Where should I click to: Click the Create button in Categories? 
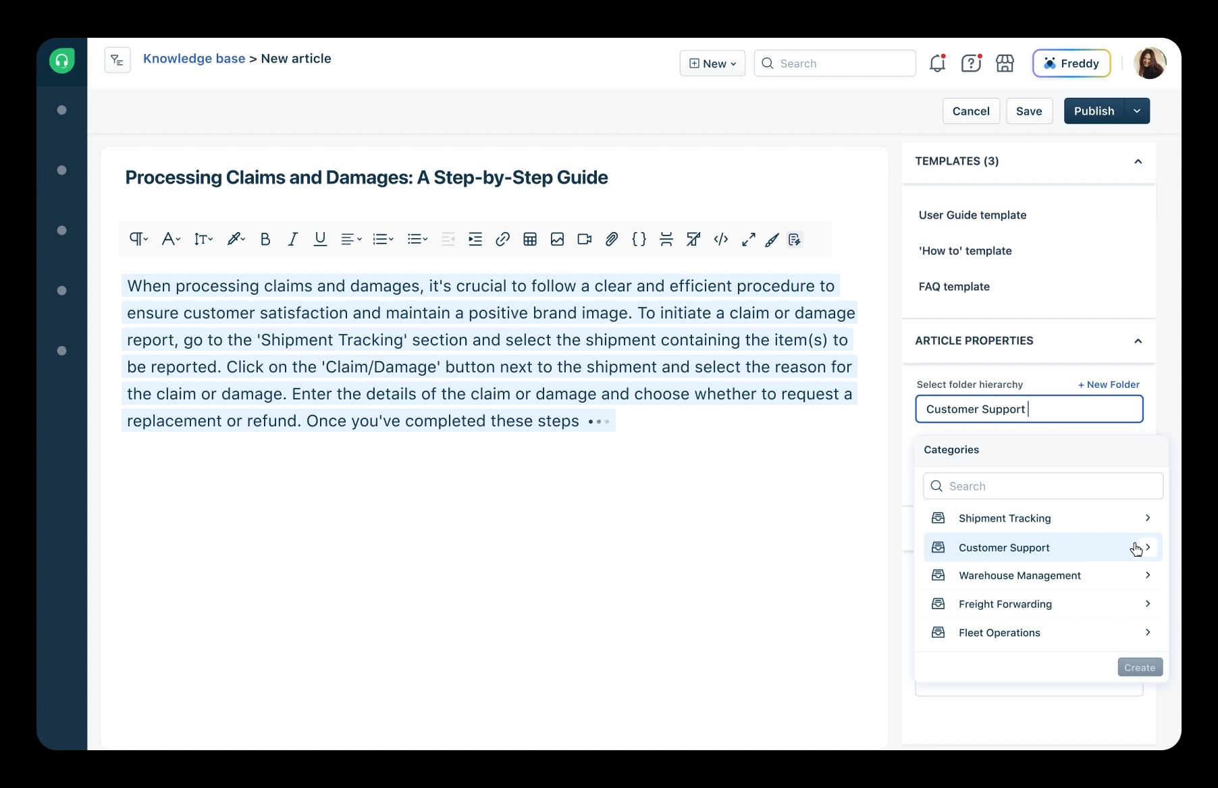1140,667
